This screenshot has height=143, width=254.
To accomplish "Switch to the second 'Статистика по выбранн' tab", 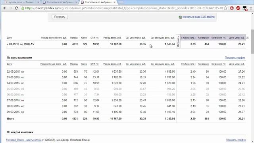I will 60,2.
